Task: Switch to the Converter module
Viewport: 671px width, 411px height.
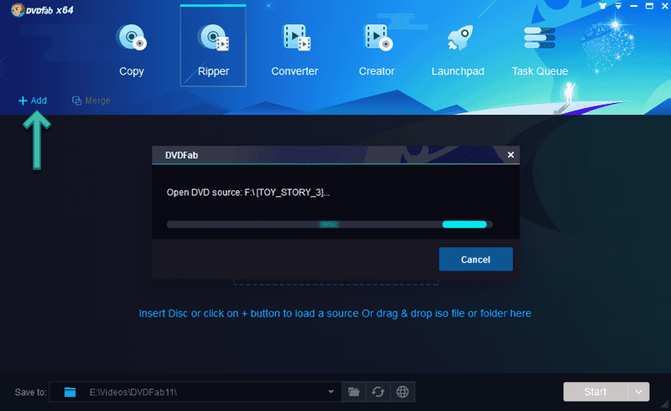Action: 295,50
